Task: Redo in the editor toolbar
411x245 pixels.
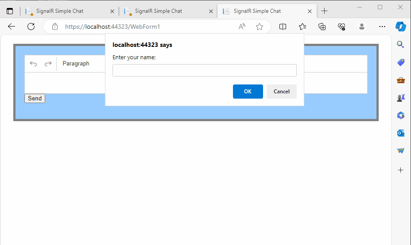Action: [x=48, y=64]
